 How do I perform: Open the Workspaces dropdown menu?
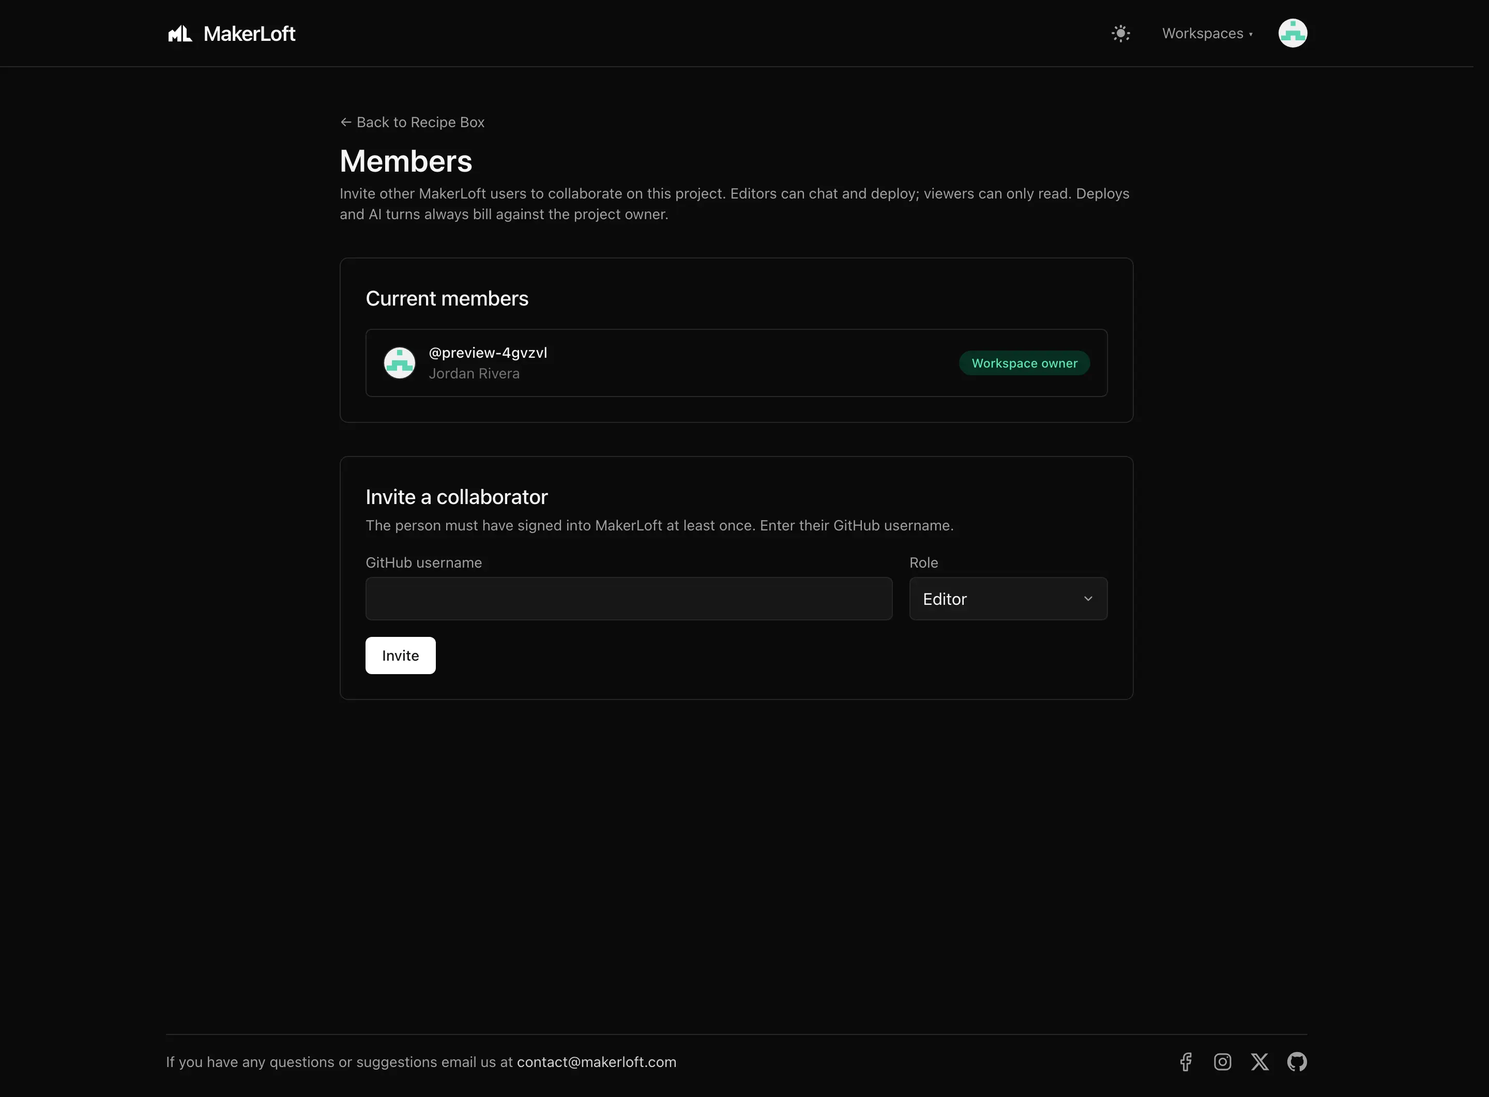pos(1207,34)
